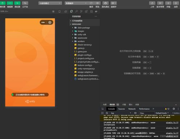
Task: Open the explorer more actions (…) menu
Action: click(96, 16)
